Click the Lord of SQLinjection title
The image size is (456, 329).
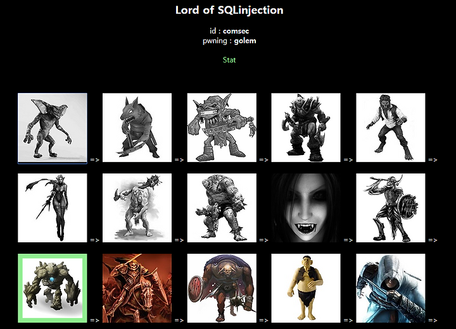pyautogui.click(x=229, y=10)
